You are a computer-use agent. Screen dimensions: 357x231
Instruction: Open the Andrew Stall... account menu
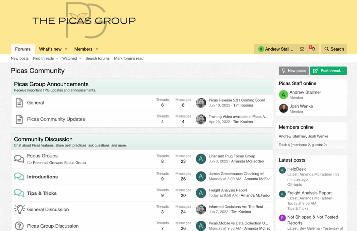(x=275, y=49)
